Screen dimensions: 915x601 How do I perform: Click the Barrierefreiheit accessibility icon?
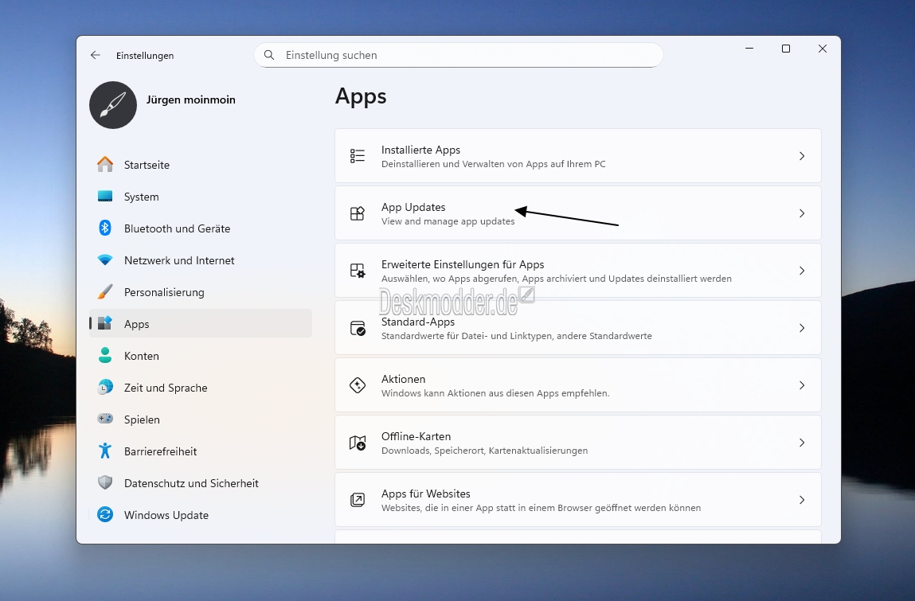click(x=105, y=451)
